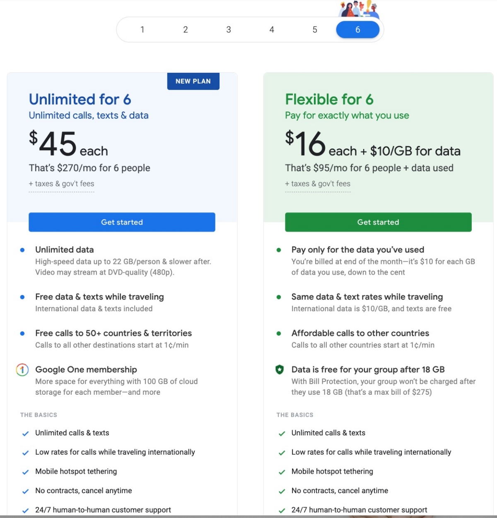Click checkmark by Flexible plan's Low rates for calls
The width and height of the screenshot is (497, 518).
(282, 453)
